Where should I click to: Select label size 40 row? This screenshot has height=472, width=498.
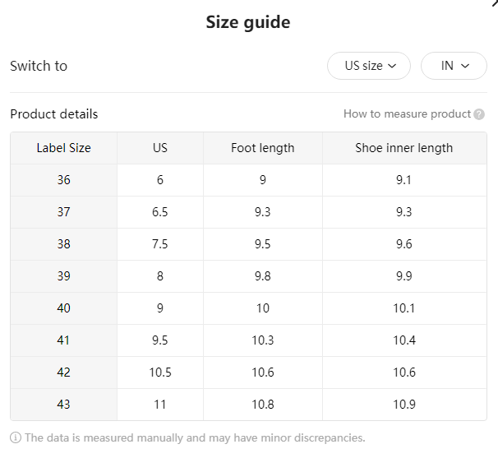pyautogui.click(x=248, y=308)
